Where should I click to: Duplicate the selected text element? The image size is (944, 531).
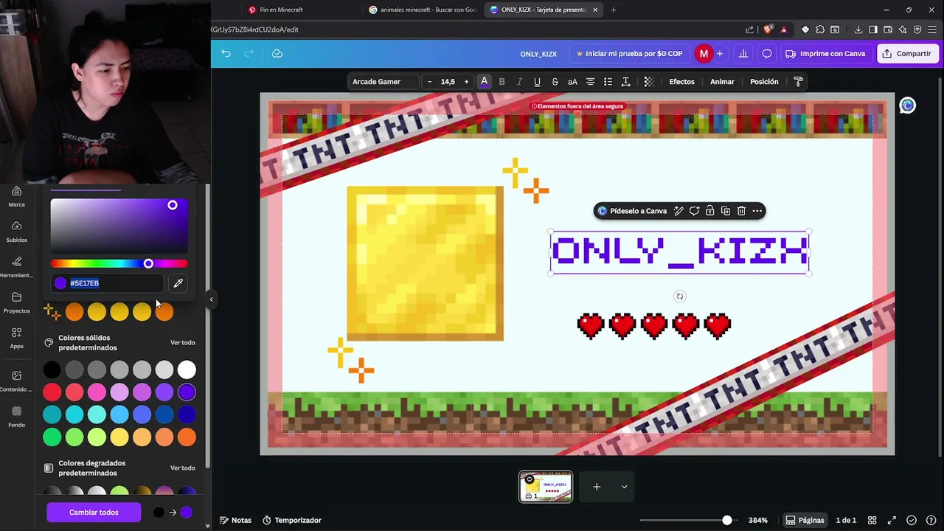click(726, 211)
